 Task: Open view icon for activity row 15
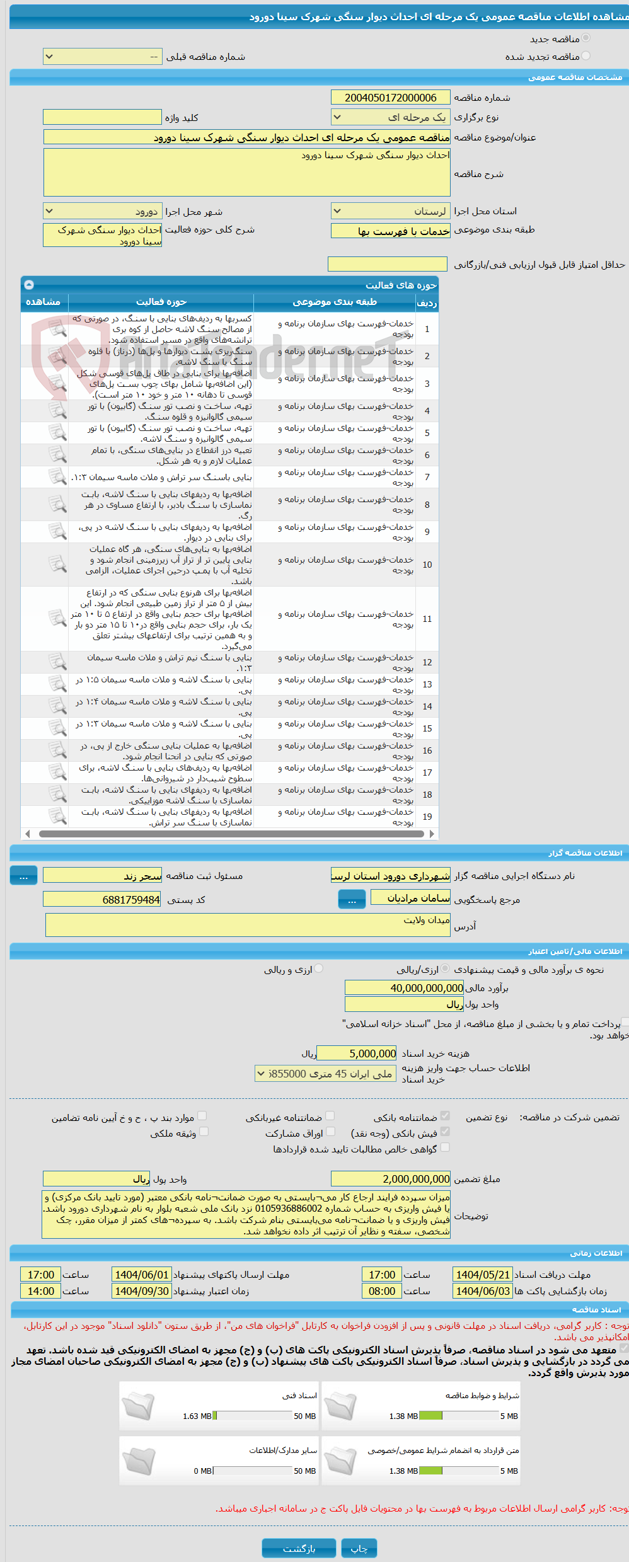click(58, 728)
